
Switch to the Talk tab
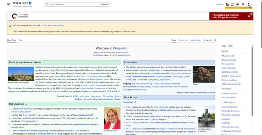(x=20, y=40)
